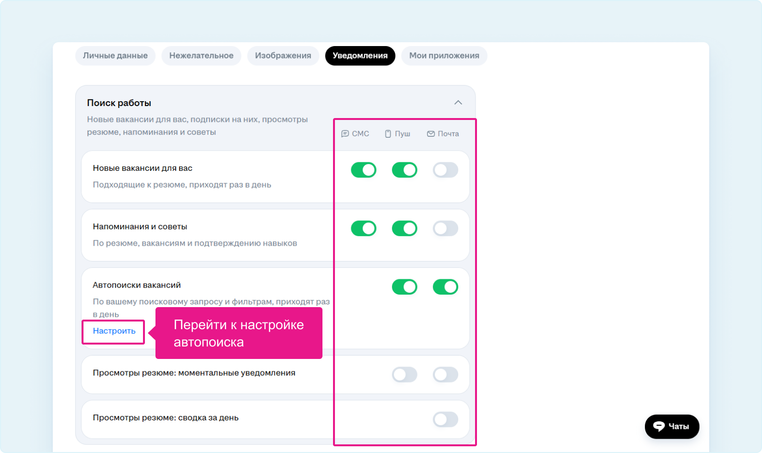This screenshot has width=762, height=453.
Task: Disable SMS for Новые вакансии для вас
Action: pyautogui.click(x=363, y=170)
